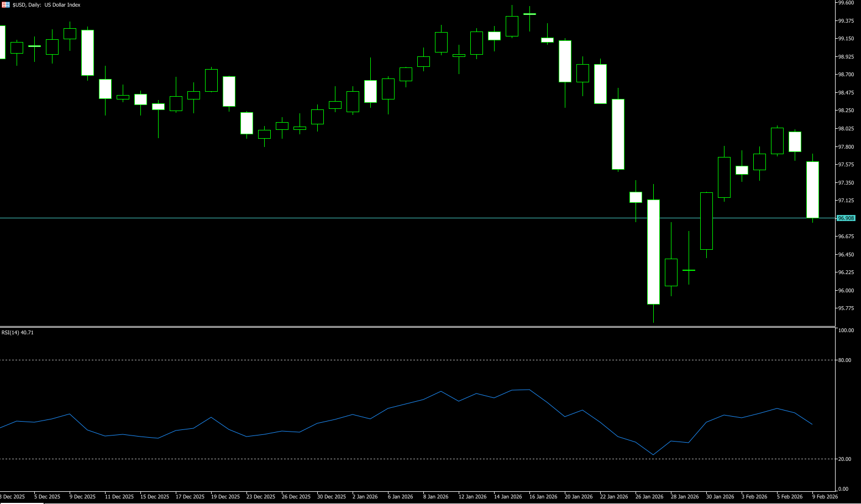Click the 9 Feb 2026 date label
The image size is (861, 504).
(825, 497)
